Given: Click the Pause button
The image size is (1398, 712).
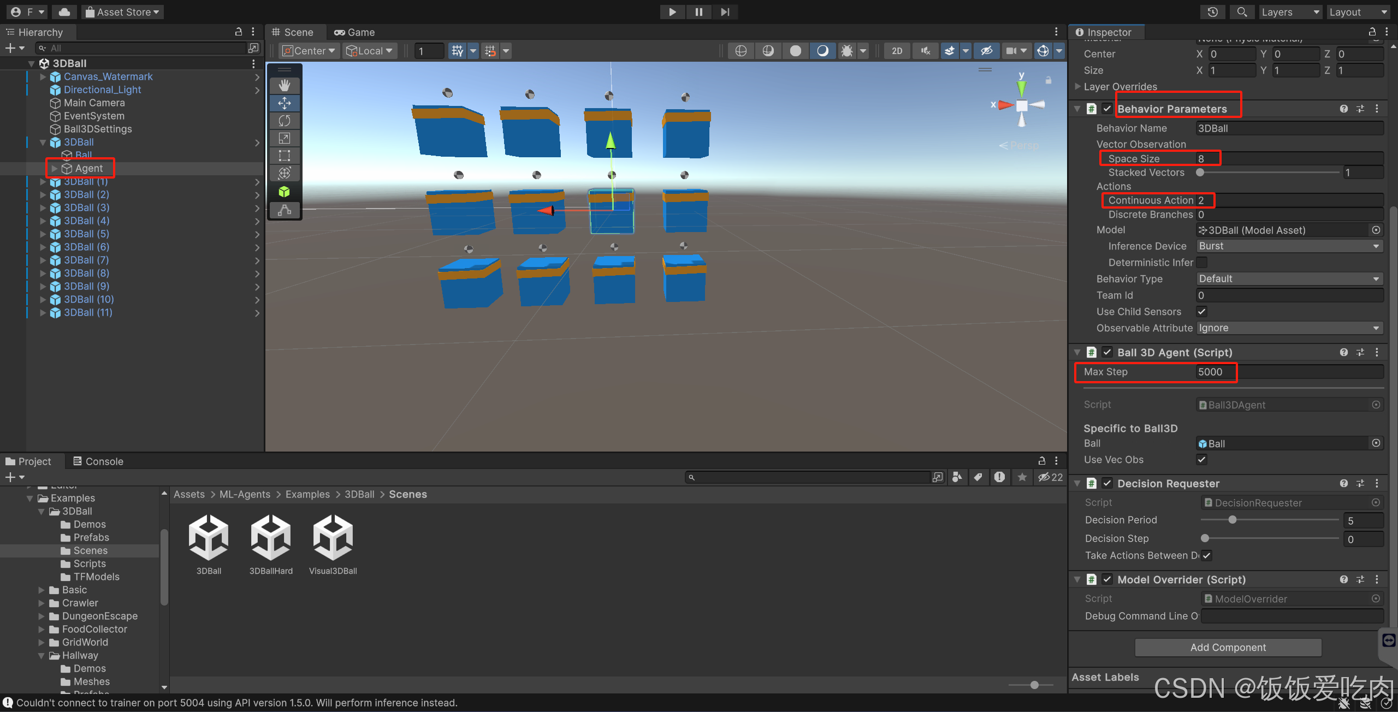Looking at the screenshot, I should [698, 11].
